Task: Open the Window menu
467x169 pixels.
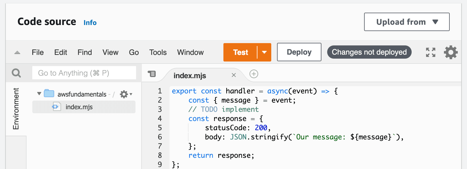Action: pyautogui.click(x=190, y=52)
